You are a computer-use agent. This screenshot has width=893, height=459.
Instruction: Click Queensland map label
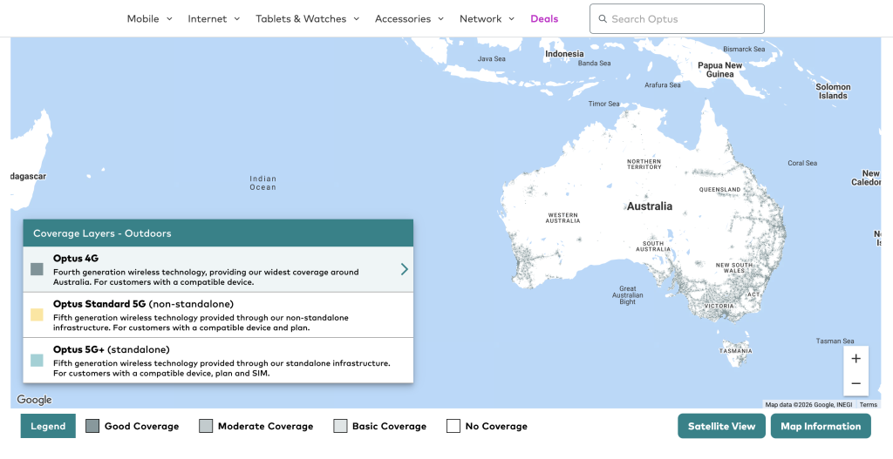pyautogui.click(x=719, y=189)
